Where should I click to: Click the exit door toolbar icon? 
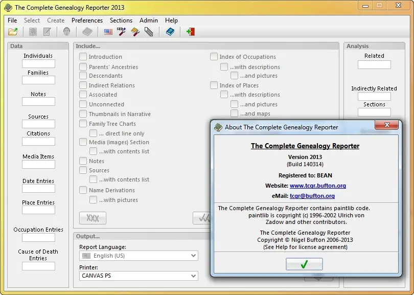pos(190,32)
